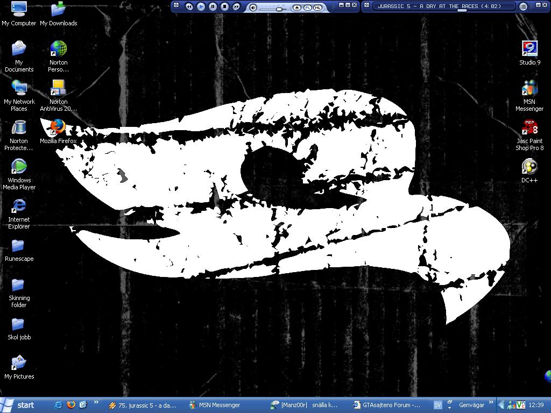
Task: Switch to the GTAsajtens Forum taskbar button
Action: pos(387,405)
